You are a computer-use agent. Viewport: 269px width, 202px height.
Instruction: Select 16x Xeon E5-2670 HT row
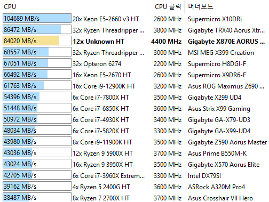(x=101, y=75)
